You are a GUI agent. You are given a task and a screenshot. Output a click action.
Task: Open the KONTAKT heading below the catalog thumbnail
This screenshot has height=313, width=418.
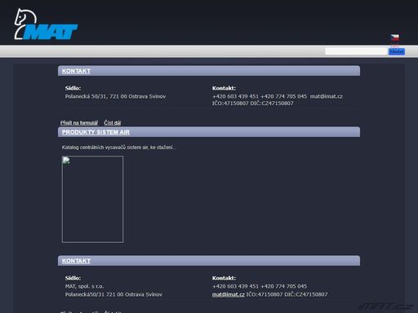point(76,261)
